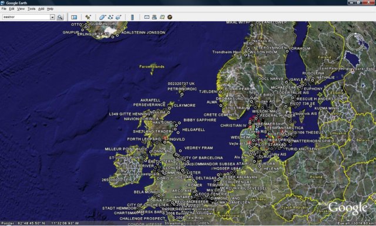Open the Add menu
The width and height of the screenshot is (376, 226).
click(41, 9)
